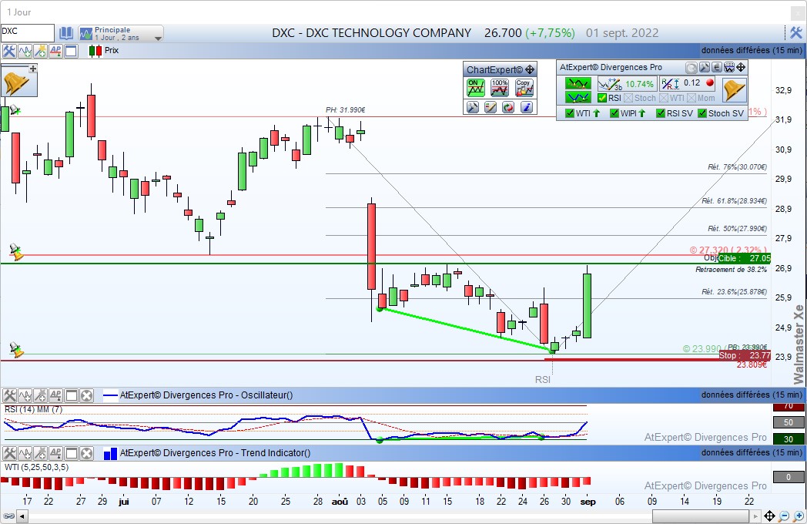Image resolution: width=807 pixels, height=524 pixels.
Task: Uncheck the WIPI checkbox
Action: coord(614,113)
